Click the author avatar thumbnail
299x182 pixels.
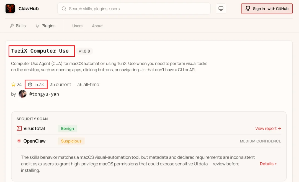pos(22,94)
